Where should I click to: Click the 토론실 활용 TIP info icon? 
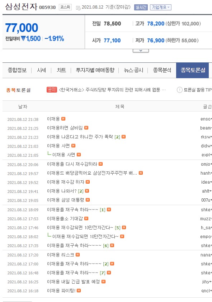(x=179, y=90)
